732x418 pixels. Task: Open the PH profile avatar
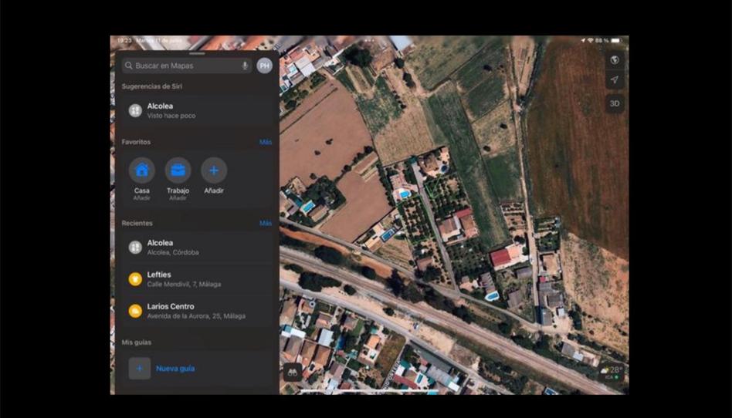265,66
